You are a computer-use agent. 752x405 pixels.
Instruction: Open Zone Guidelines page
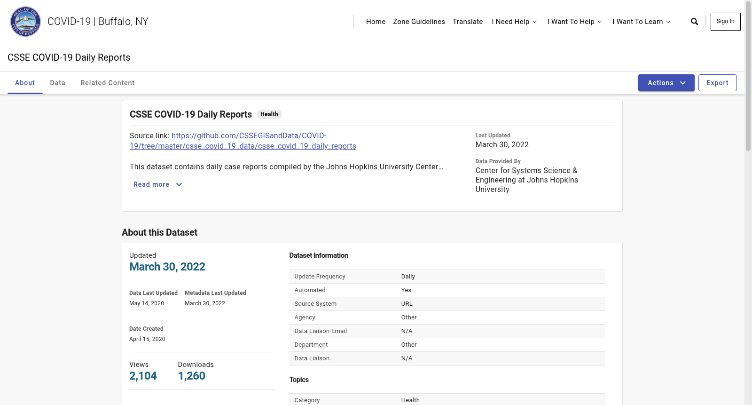(x=419, y=22)
